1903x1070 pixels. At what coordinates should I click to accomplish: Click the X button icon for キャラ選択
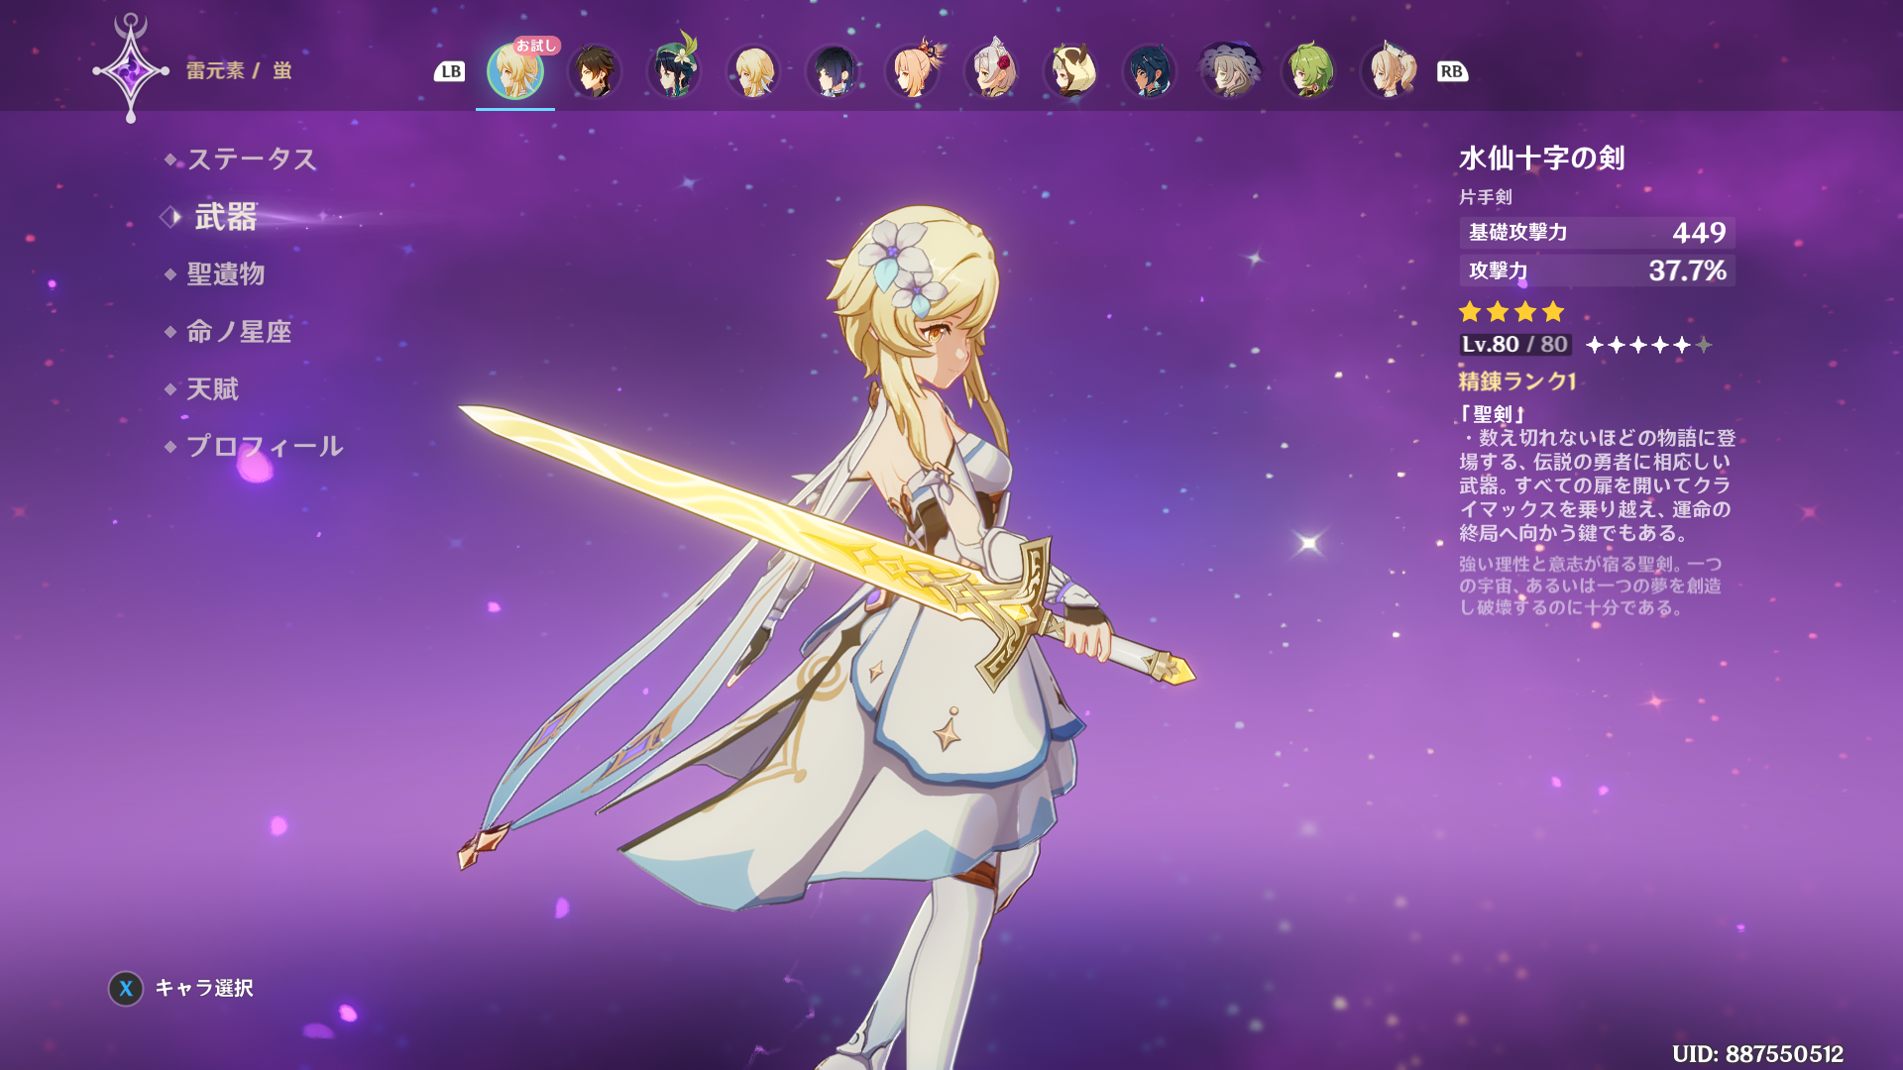click(126, 988)
